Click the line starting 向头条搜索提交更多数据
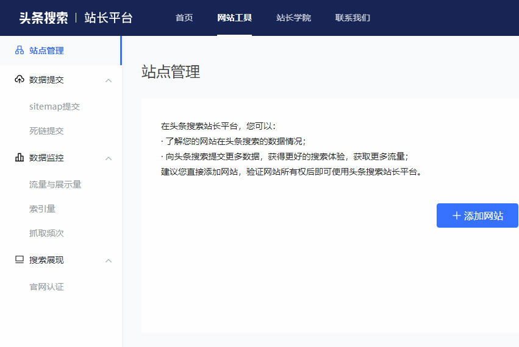The height and width of the screenshot is (347, 519). (285, 156)
